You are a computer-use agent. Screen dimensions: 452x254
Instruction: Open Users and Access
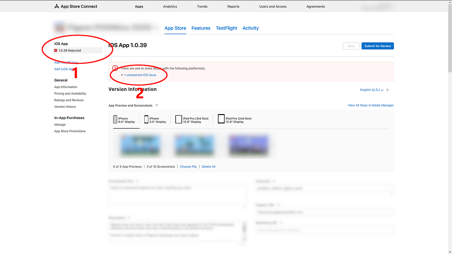(273, 6)
